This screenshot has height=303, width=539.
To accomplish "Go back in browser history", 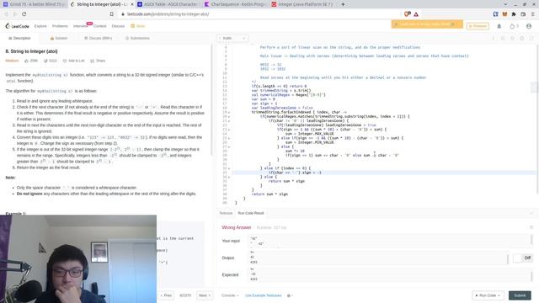I will pyautogui.click(x=6, y=14).
